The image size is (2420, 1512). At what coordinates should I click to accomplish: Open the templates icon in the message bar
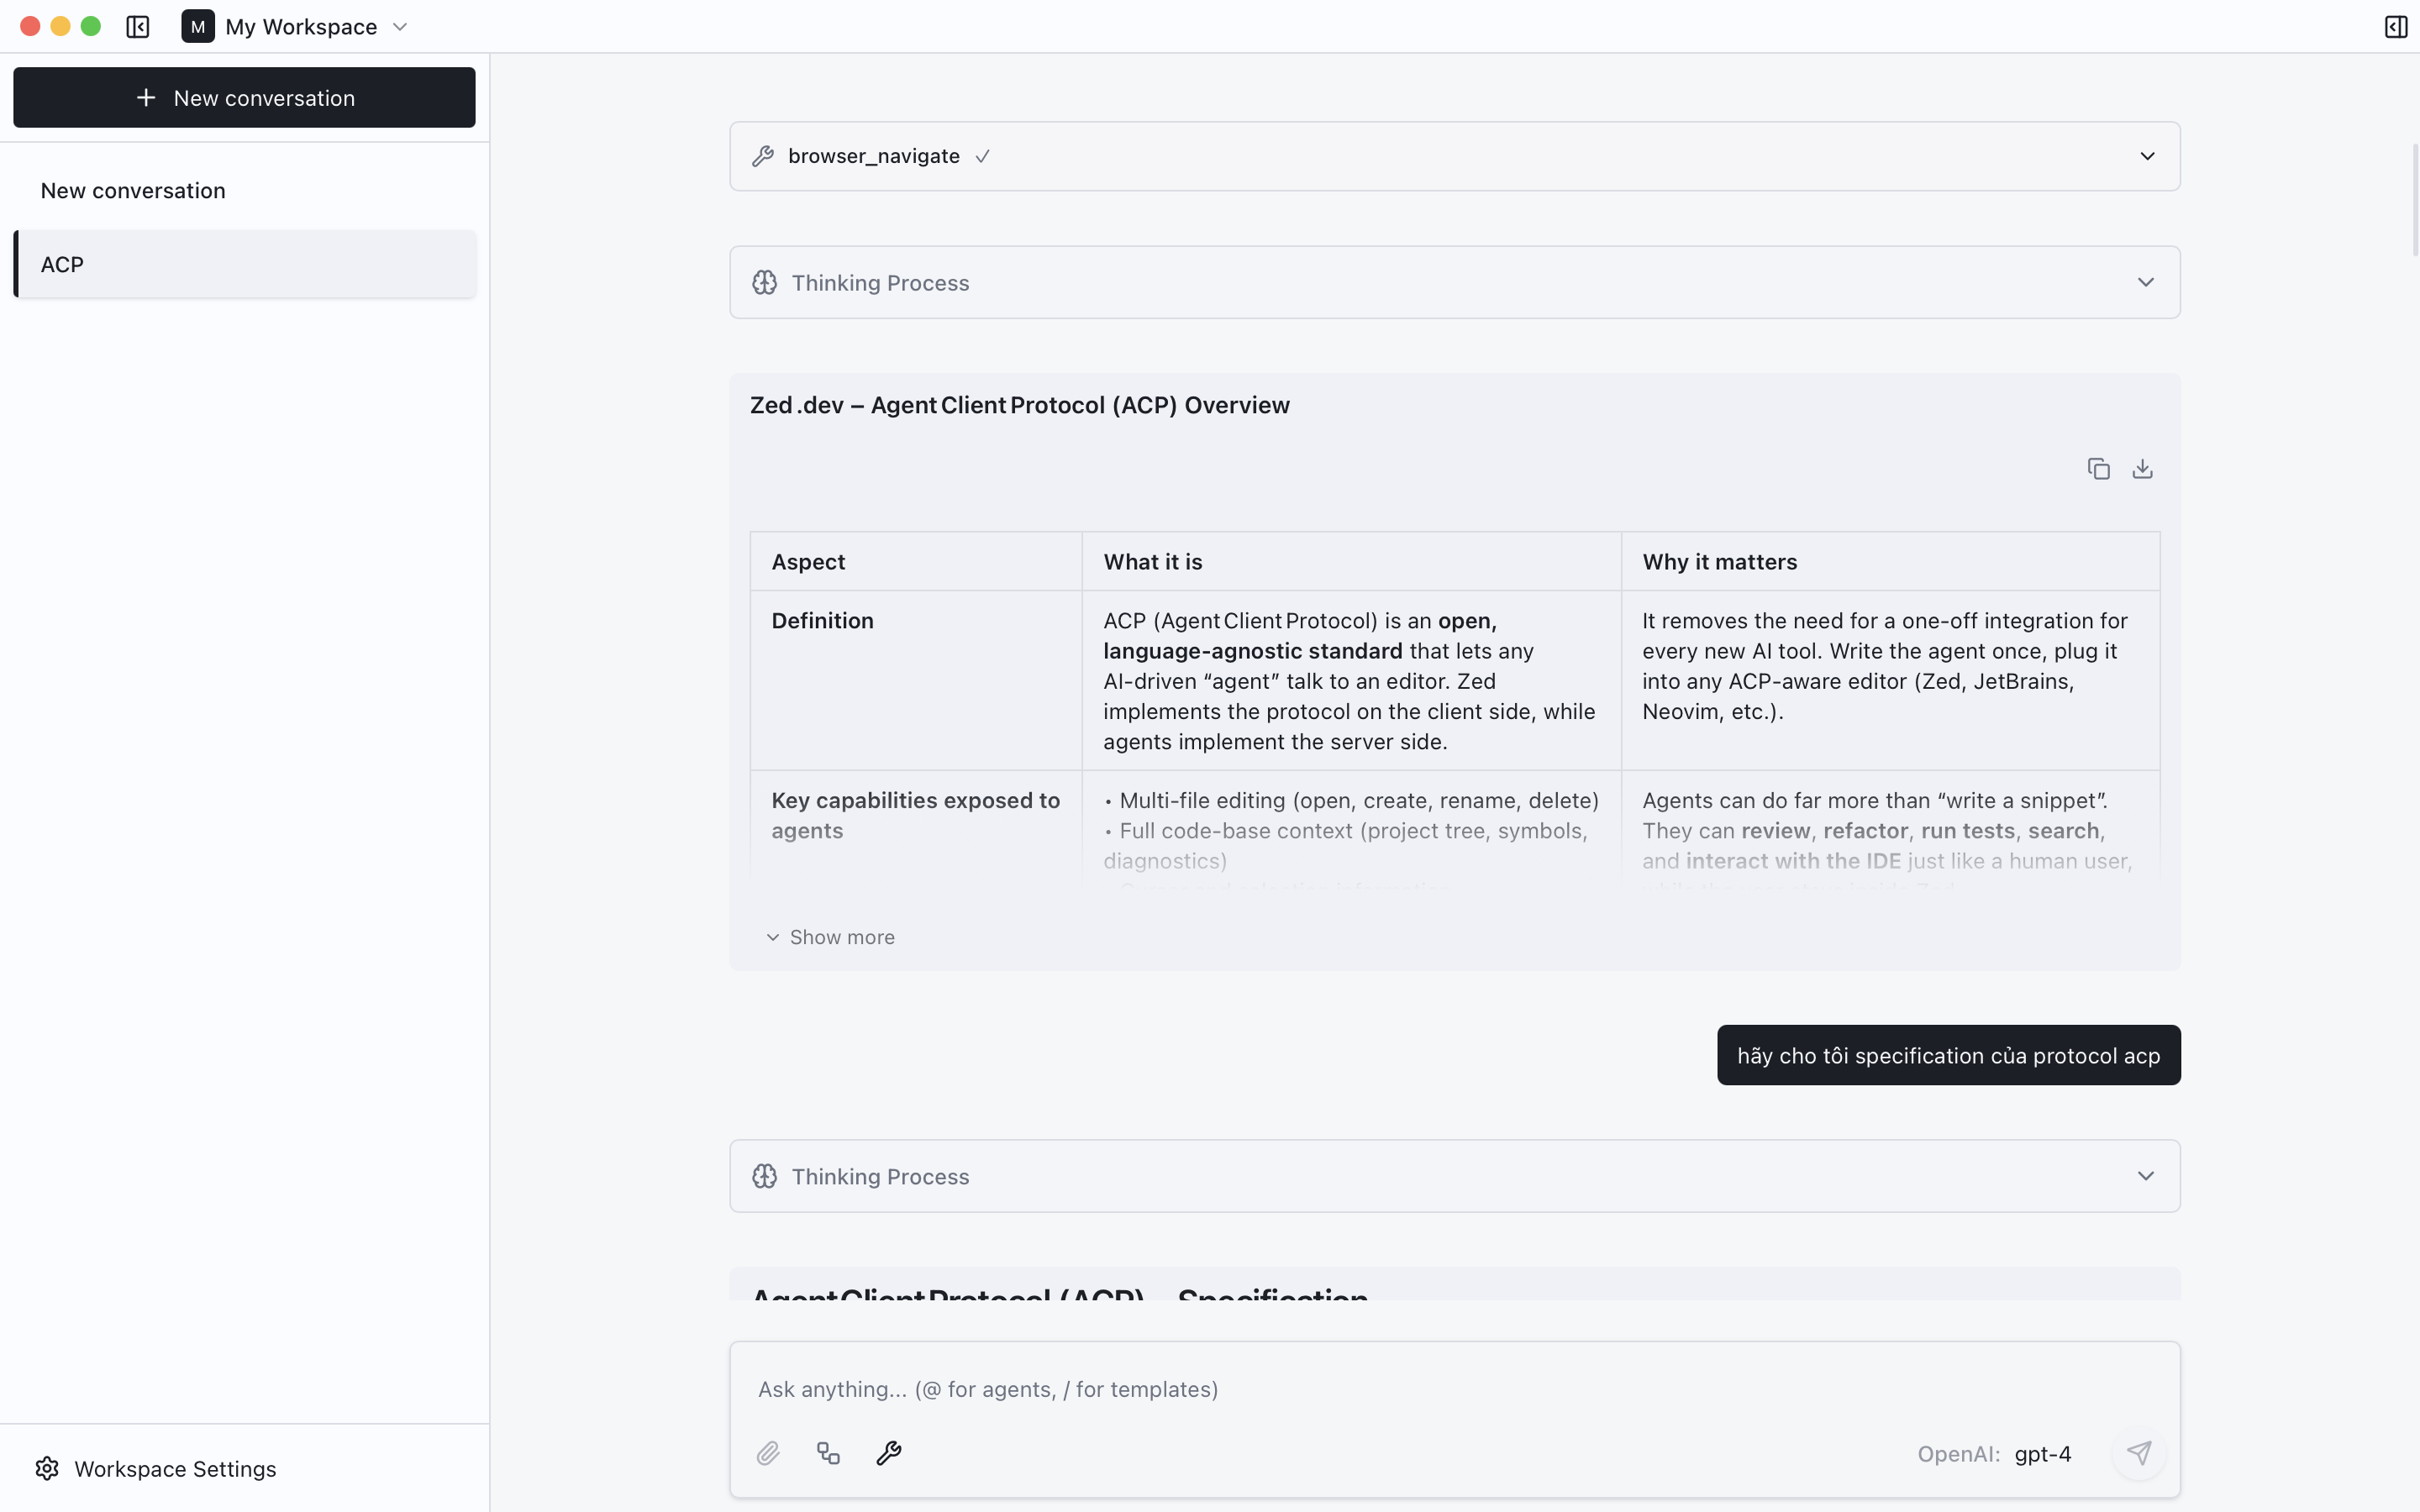point(828,1452)
